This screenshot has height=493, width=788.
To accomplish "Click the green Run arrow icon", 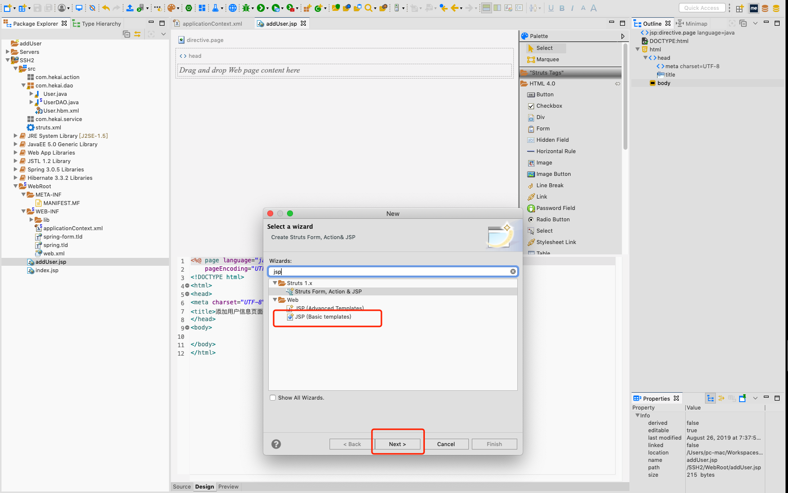I will pos(260,8).
